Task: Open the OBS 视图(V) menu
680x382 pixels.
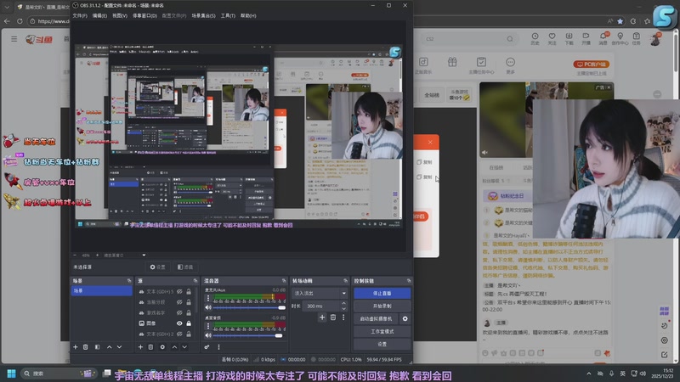Action: (120, 15)
